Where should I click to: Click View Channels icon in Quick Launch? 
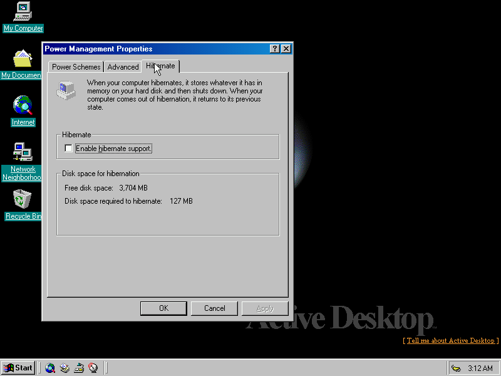[93, 368]
